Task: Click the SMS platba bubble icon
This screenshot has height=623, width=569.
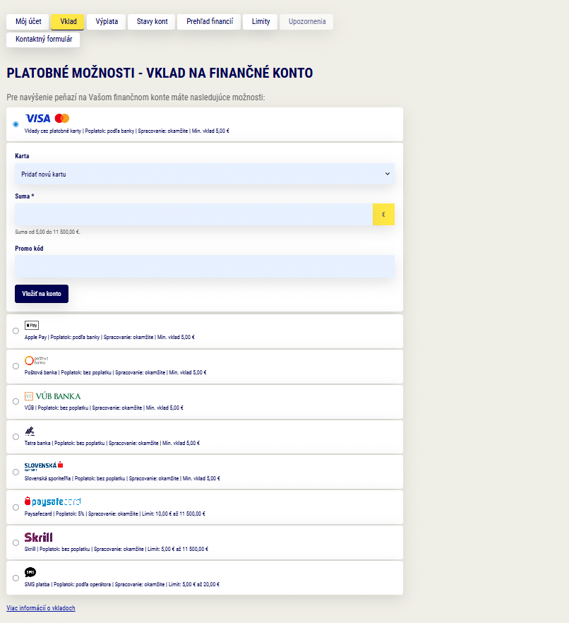Action: (x=30, y=572)
